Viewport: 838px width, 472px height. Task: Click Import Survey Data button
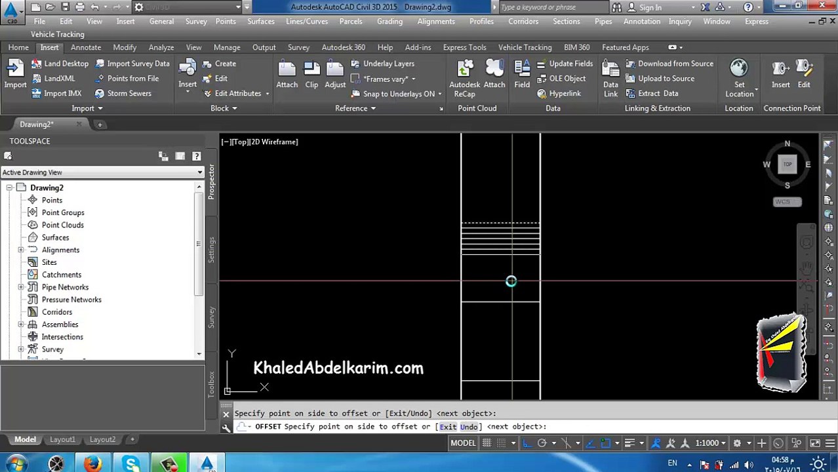(x=132, y=64)
